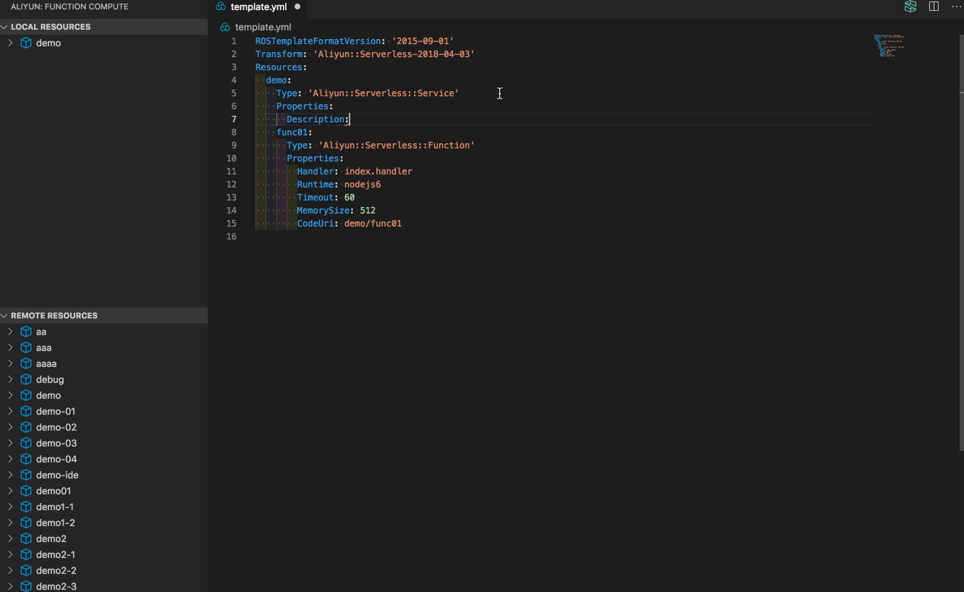Screen dimensions: 964x592
Task: Click the cube icon beside debug service
Action: click(26, 379)
